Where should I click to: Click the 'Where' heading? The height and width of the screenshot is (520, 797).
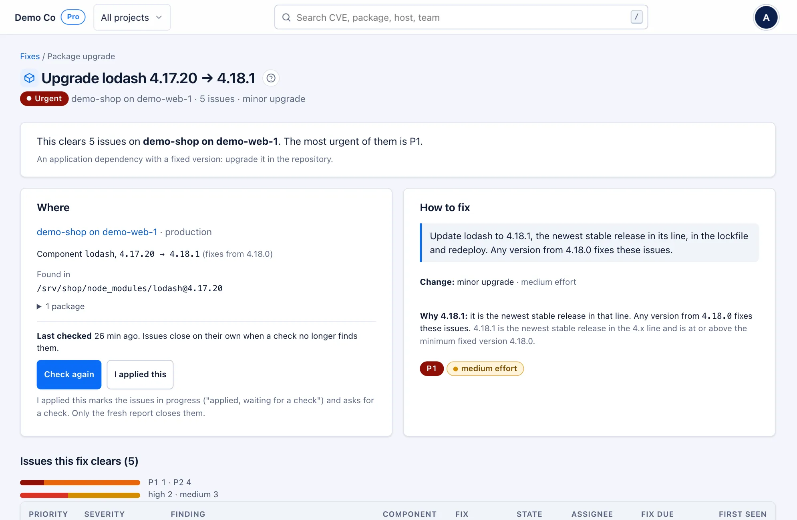[53, 208]
